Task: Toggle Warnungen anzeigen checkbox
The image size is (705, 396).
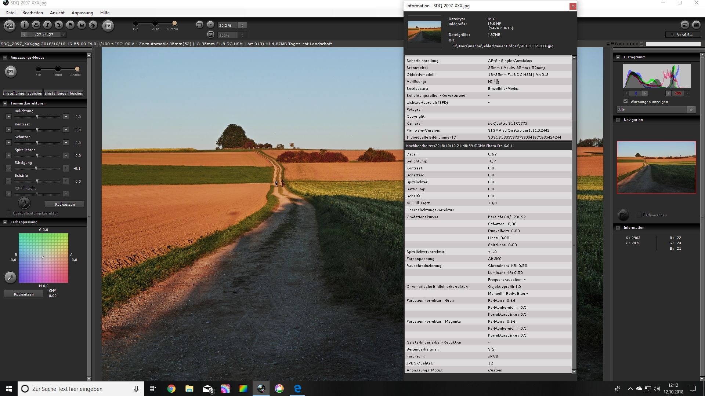Action: (625, 102)
